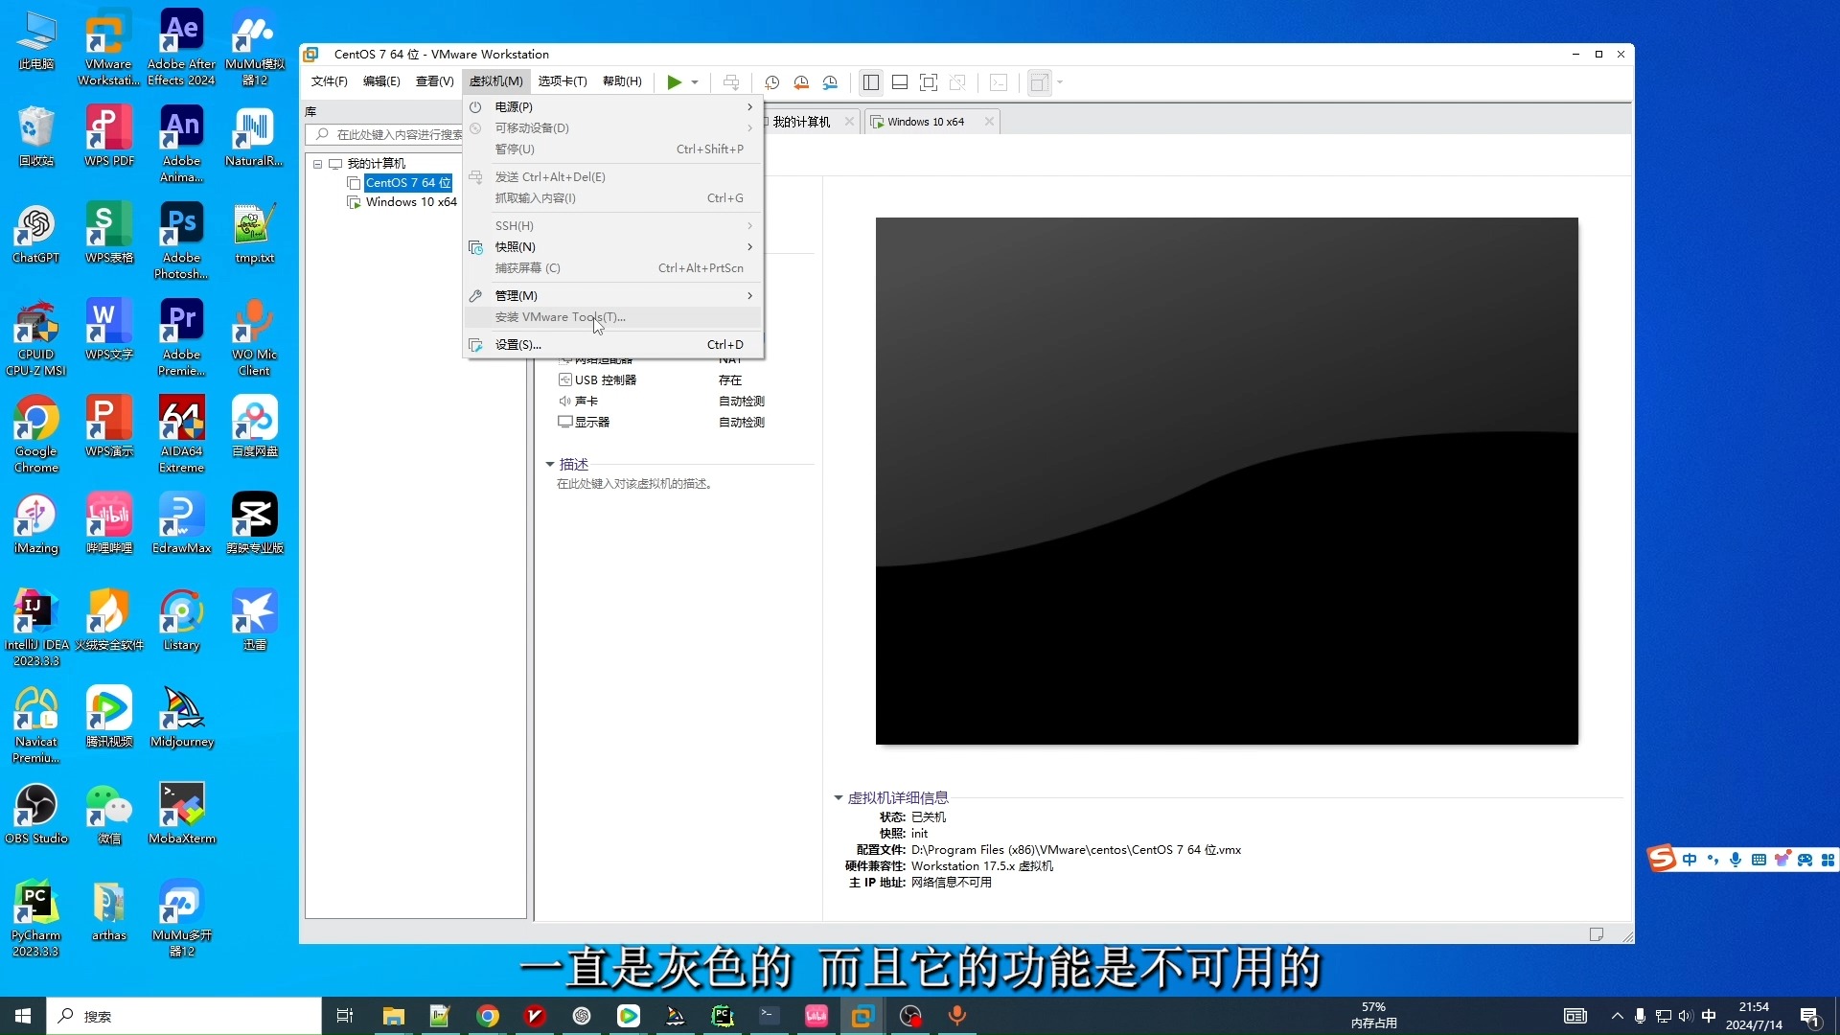Open Google Chrome desktop shortcut
Viewport: 1840px width, 1035px height.
(36, 433)
